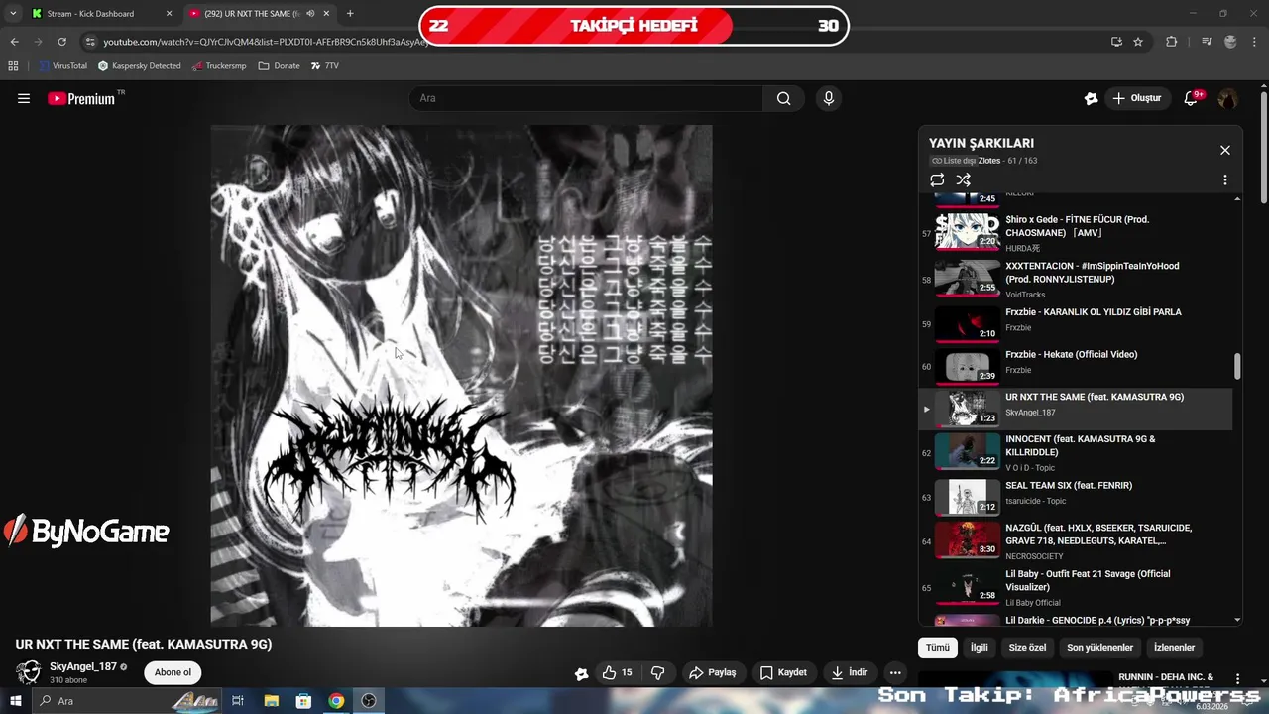Click the playlist panel scrollbar thumb
Viewport: 1269px width, 714px height.
1237,366
